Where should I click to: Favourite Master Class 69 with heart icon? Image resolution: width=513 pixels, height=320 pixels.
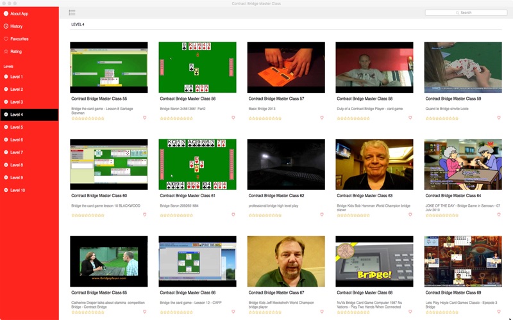(499, 312)
